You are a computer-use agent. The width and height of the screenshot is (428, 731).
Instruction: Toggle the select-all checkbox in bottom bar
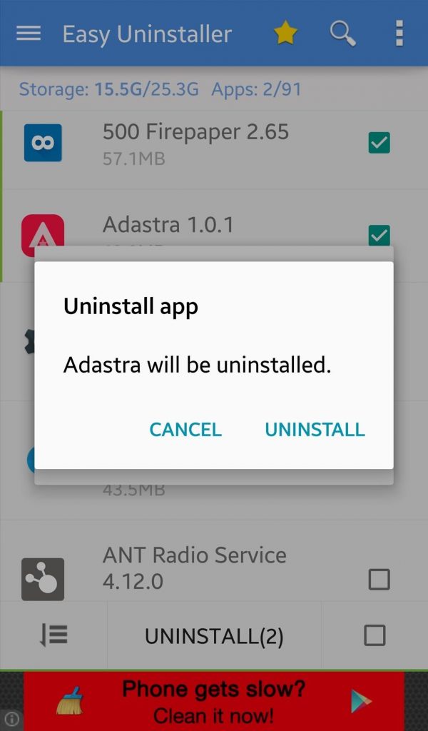[x=374, y=635]
